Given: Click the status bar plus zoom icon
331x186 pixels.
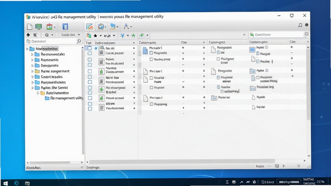Looking at the screenshot, I should pyautogui.click(x=284, y=166).
